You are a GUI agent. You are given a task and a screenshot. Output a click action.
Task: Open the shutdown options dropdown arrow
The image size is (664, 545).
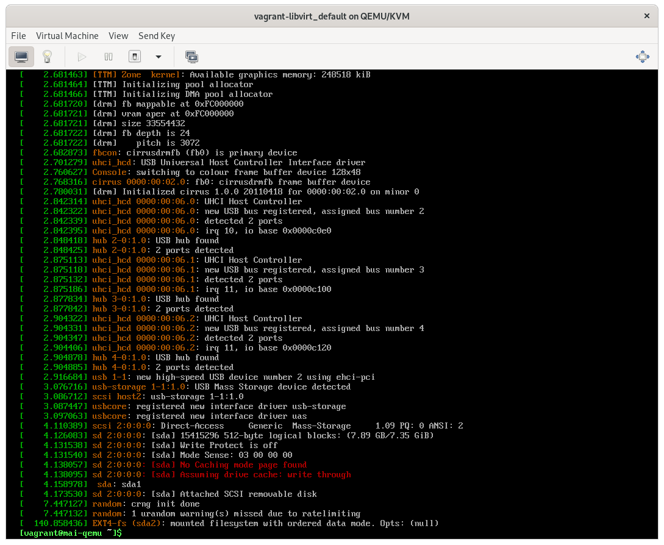click(158, 56)
